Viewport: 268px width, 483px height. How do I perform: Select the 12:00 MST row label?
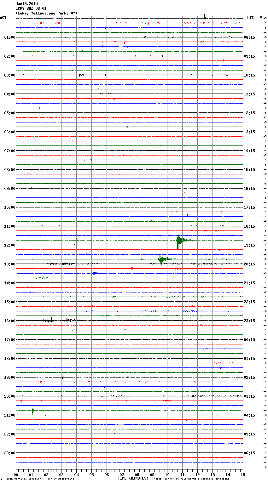coord(9,245)
